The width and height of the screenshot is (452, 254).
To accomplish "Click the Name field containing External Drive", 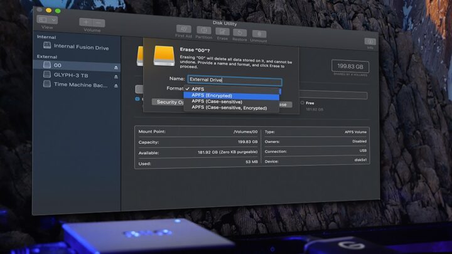I will point(234,80).
